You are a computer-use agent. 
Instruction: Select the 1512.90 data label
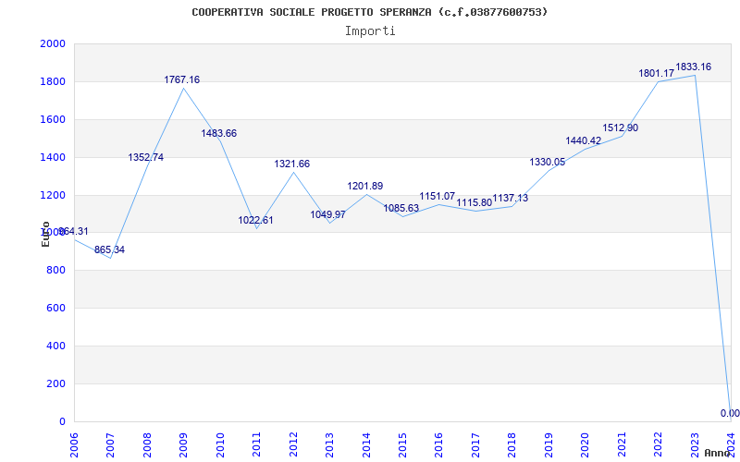pyautogui.click(x=621, y=128)
